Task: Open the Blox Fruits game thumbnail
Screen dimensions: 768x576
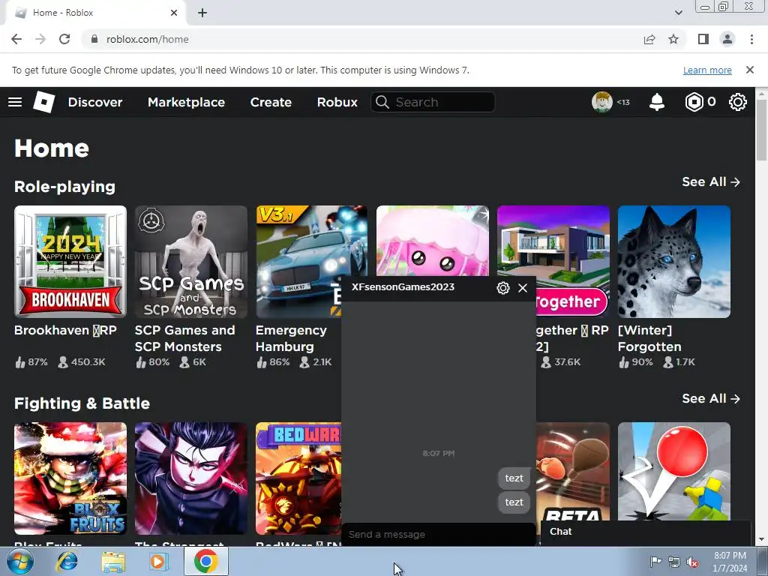Action: coord(70,478)
